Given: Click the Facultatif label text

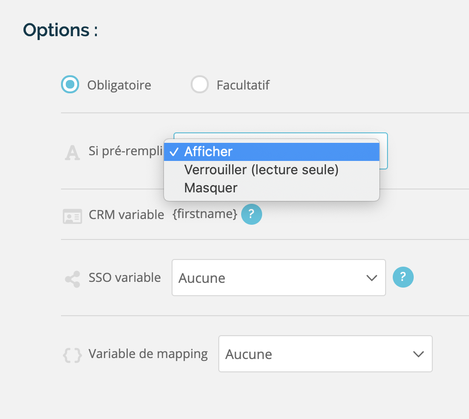Looking at the screenshot, I should [243, 85].
